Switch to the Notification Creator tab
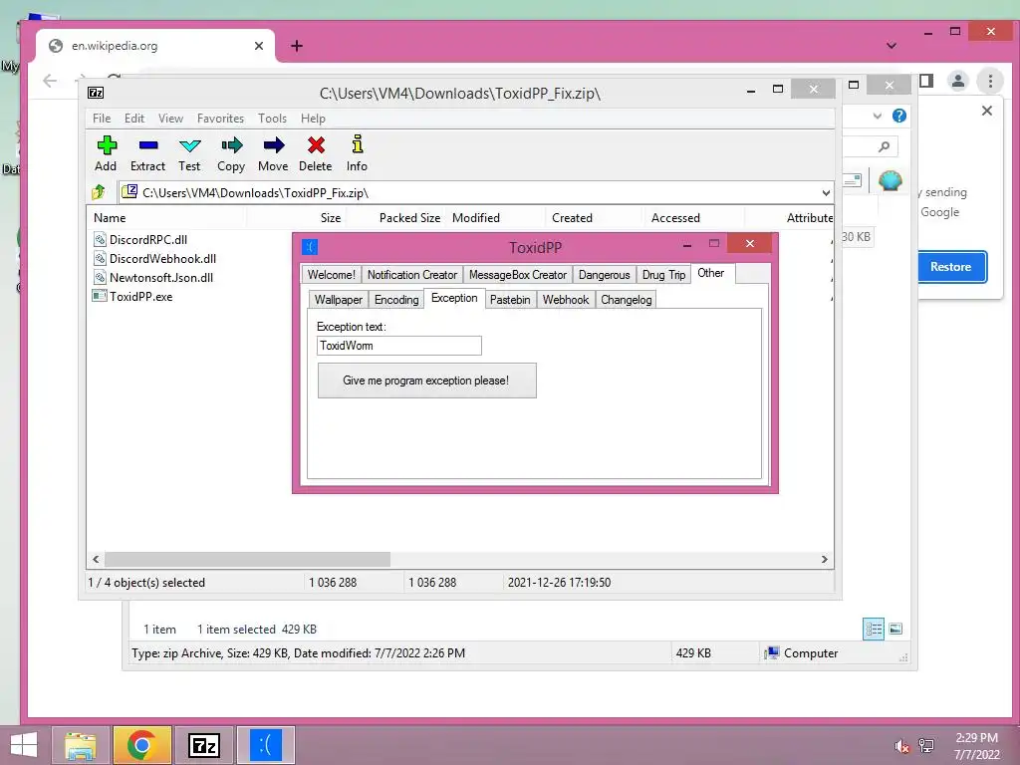The height and width of the screenshot is (765, 1020). [411, 275]
